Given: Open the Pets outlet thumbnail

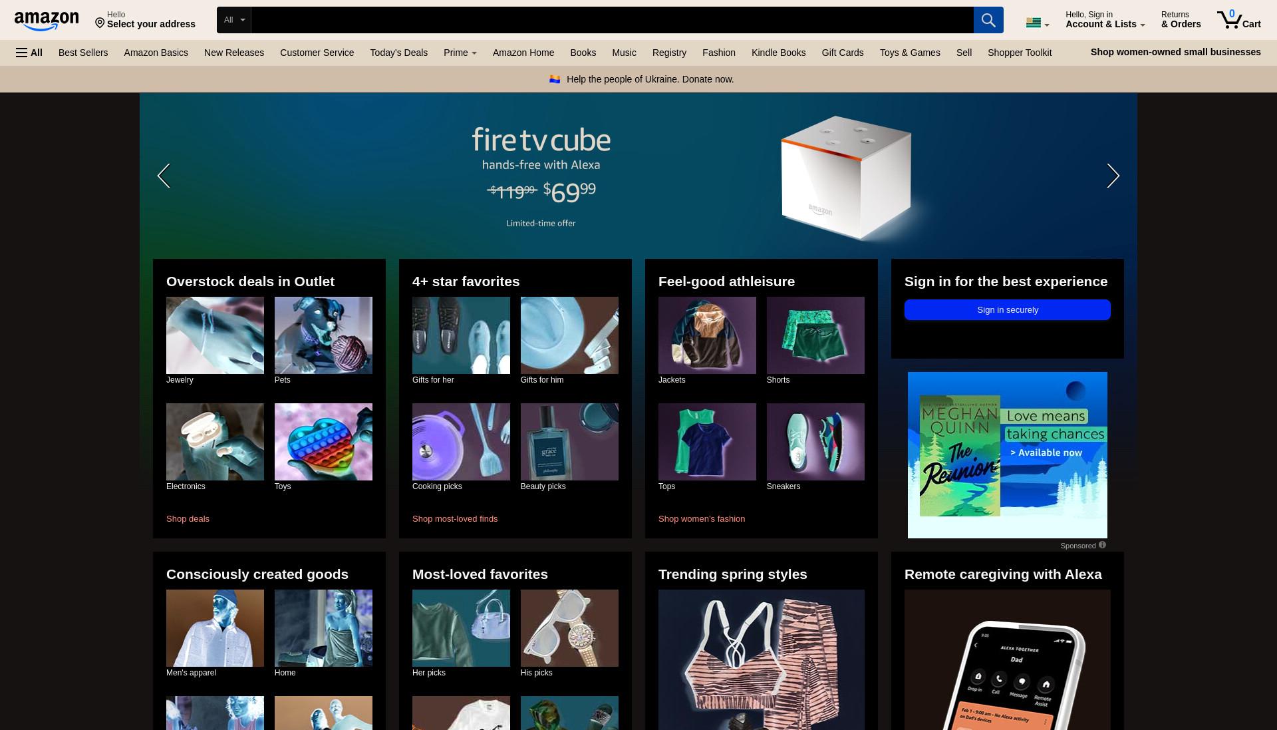Looking at the screenshot, I should coord(323,335).
